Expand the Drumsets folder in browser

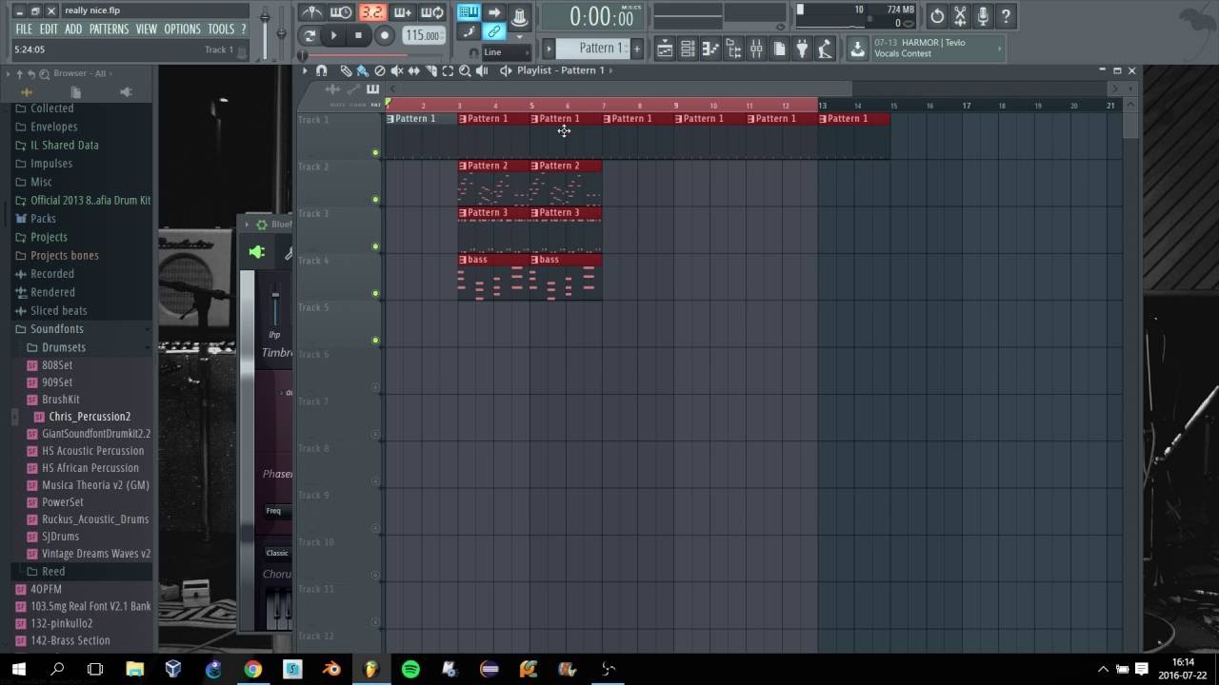tap(63, 347)
